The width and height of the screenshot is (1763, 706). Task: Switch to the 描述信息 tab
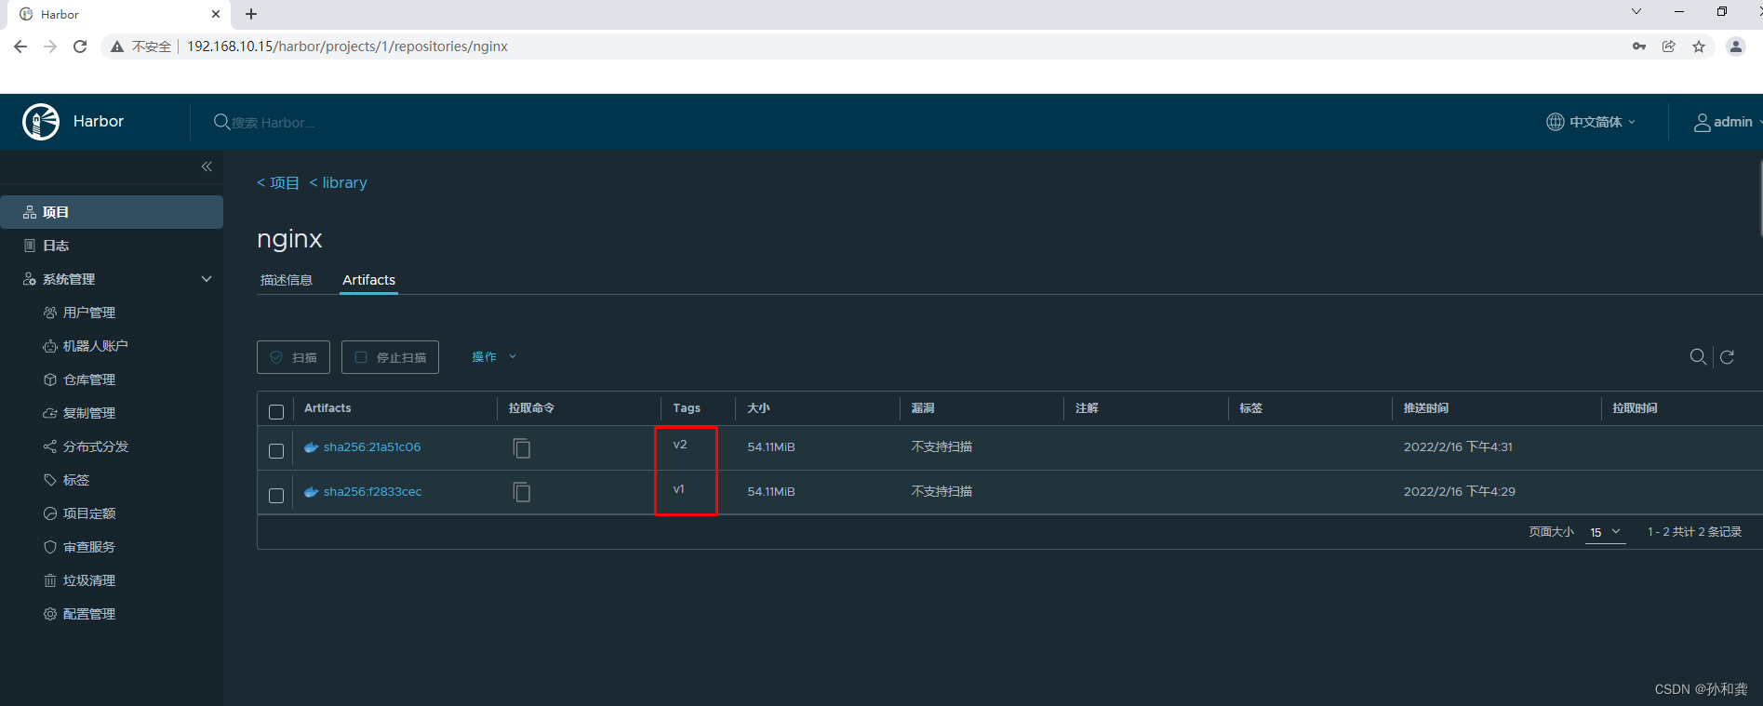(x=287, y=280)
